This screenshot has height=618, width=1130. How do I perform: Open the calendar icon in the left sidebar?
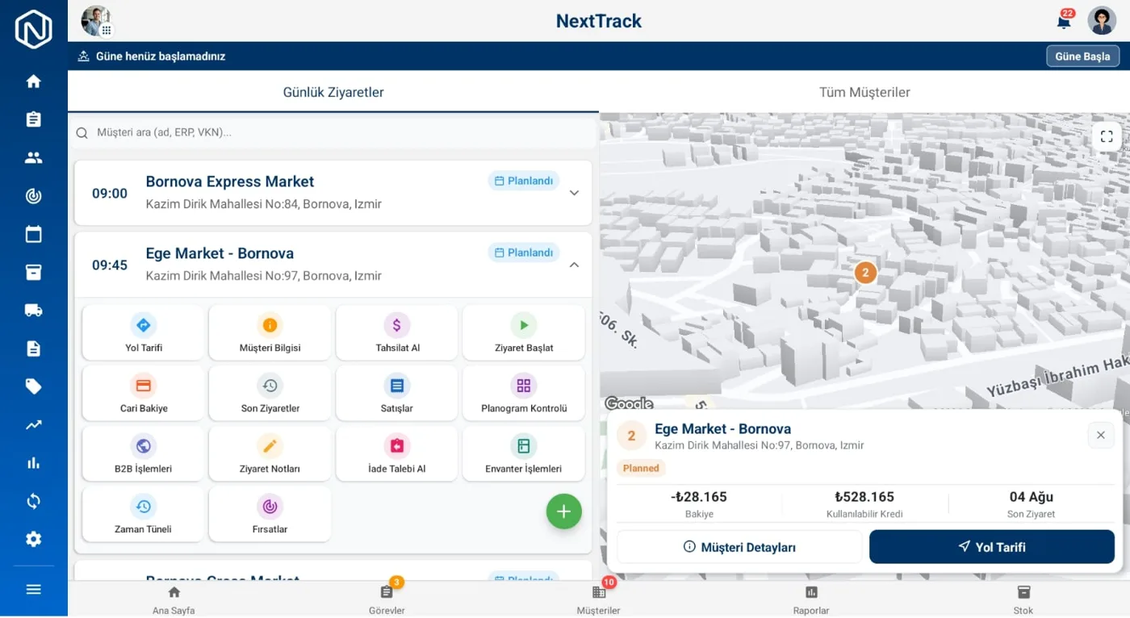coord(33,234)
